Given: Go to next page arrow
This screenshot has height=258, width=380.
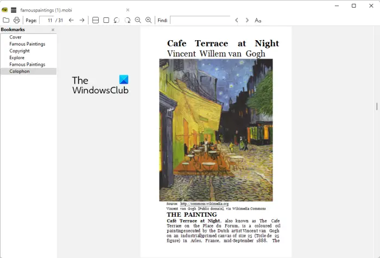Looking at the screenshot, I should coord(82,20).
